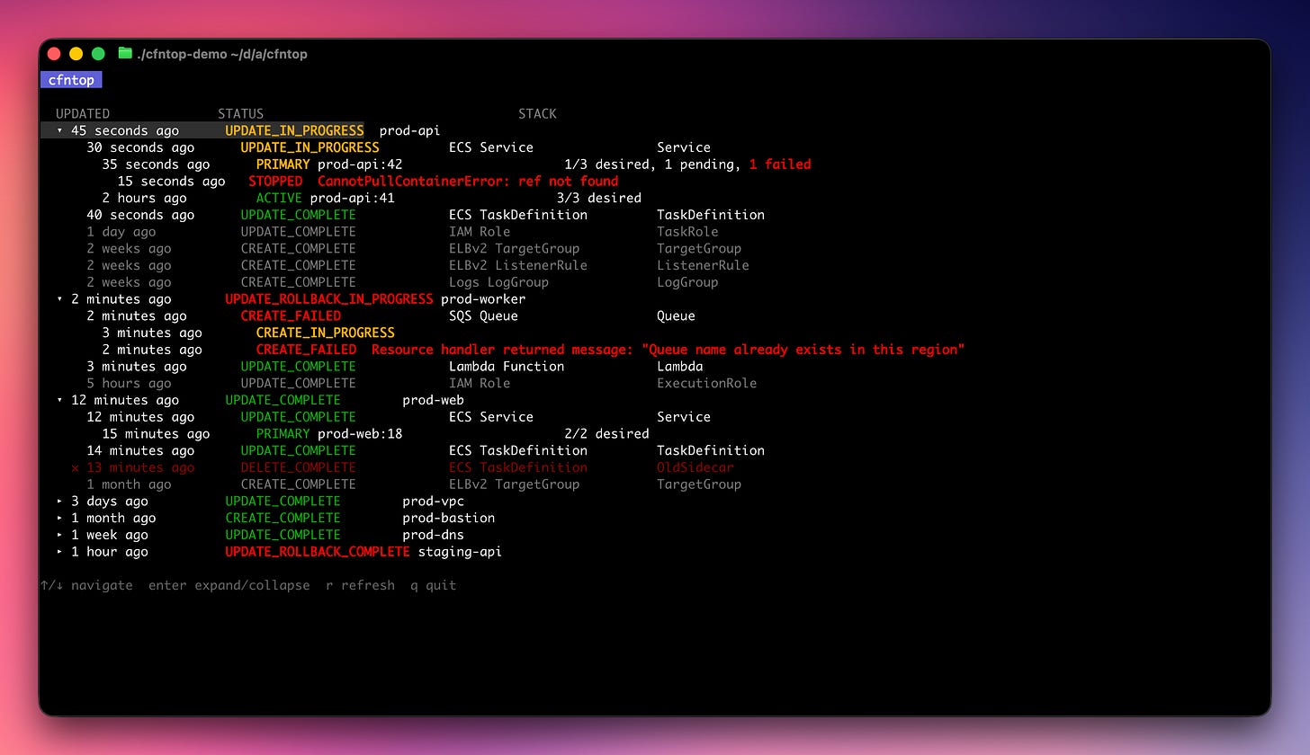Select the cfntop tab label

71,80
